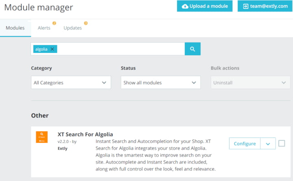Remove the algolia search tag

[52, 49]
